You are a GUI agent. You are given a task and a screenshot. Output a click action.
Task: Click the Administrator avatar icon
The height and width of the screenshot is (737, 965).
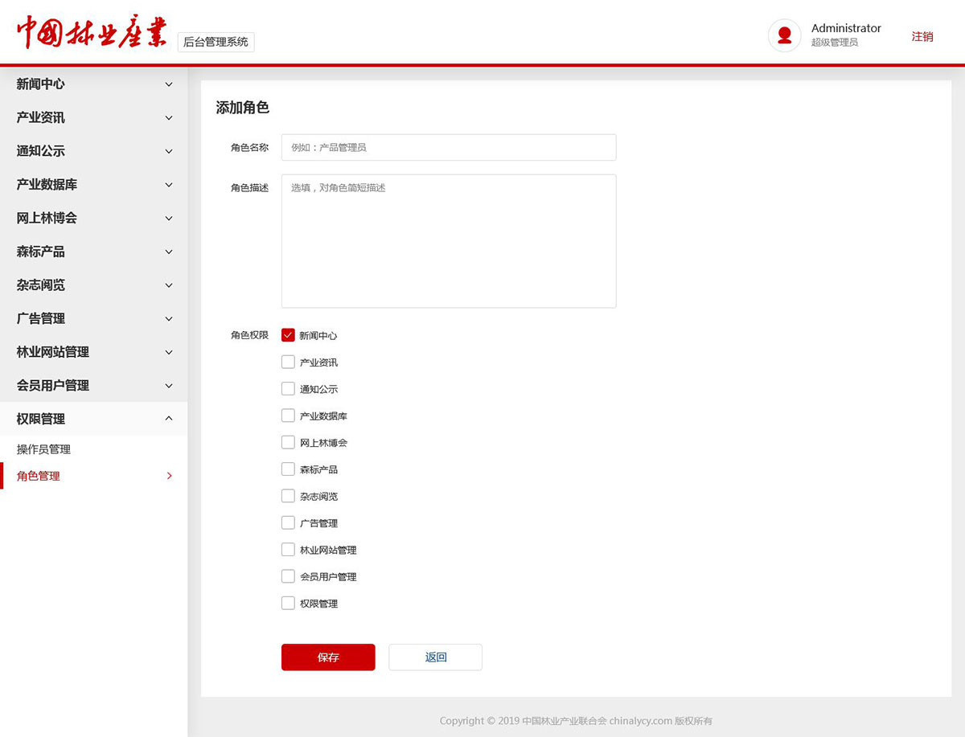785,35
